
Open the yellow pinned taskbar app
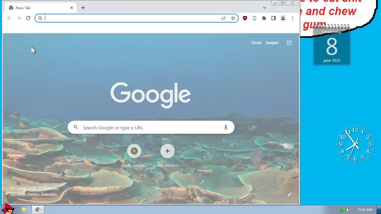click(24, 210)
